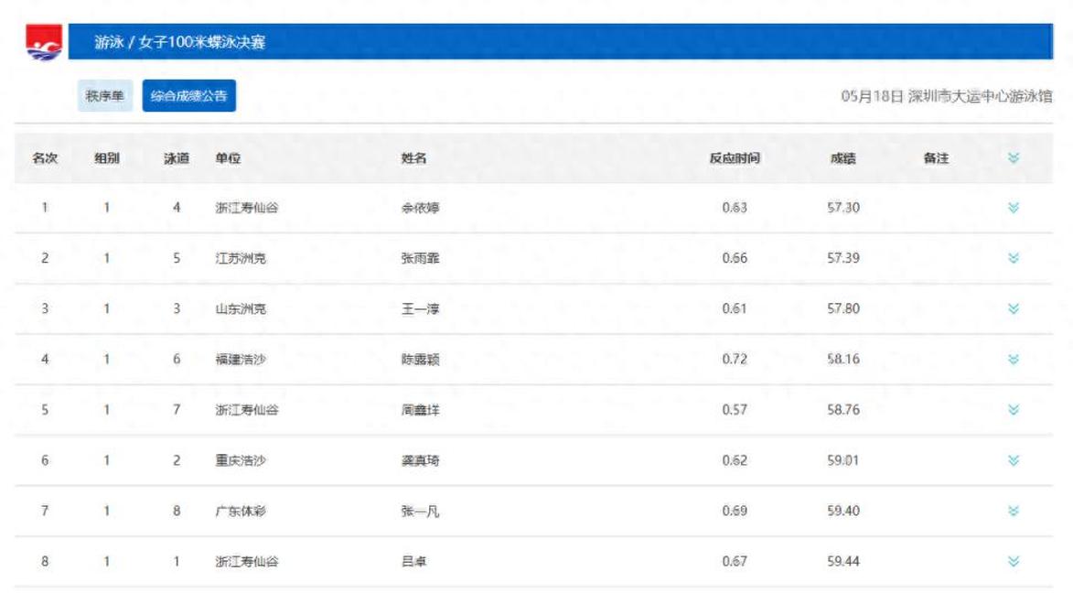Select athlete name 余依婷

pyautogui.click(x=420, y=208)
